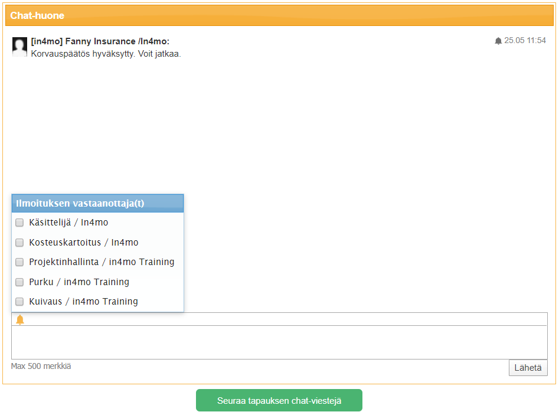559x415 pixels.
Task: Click the 'Kuivaus / in4mo Training' label text
Action: pyautogui.click(x=83, y=302)
